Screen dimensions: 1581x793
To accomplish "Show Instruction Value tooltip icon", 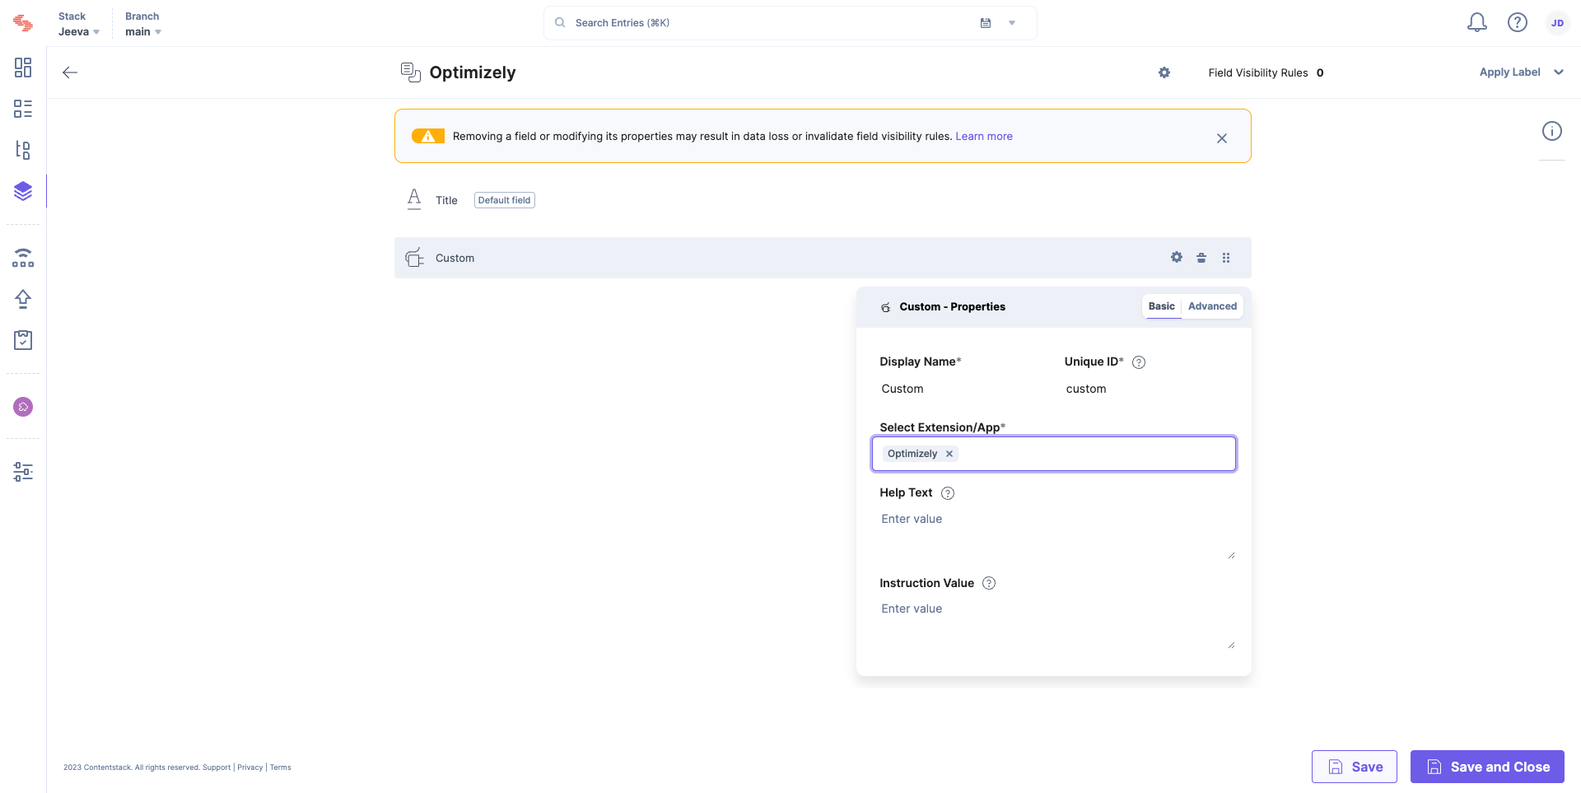I will pyautogui.click(x=989, y=583).
